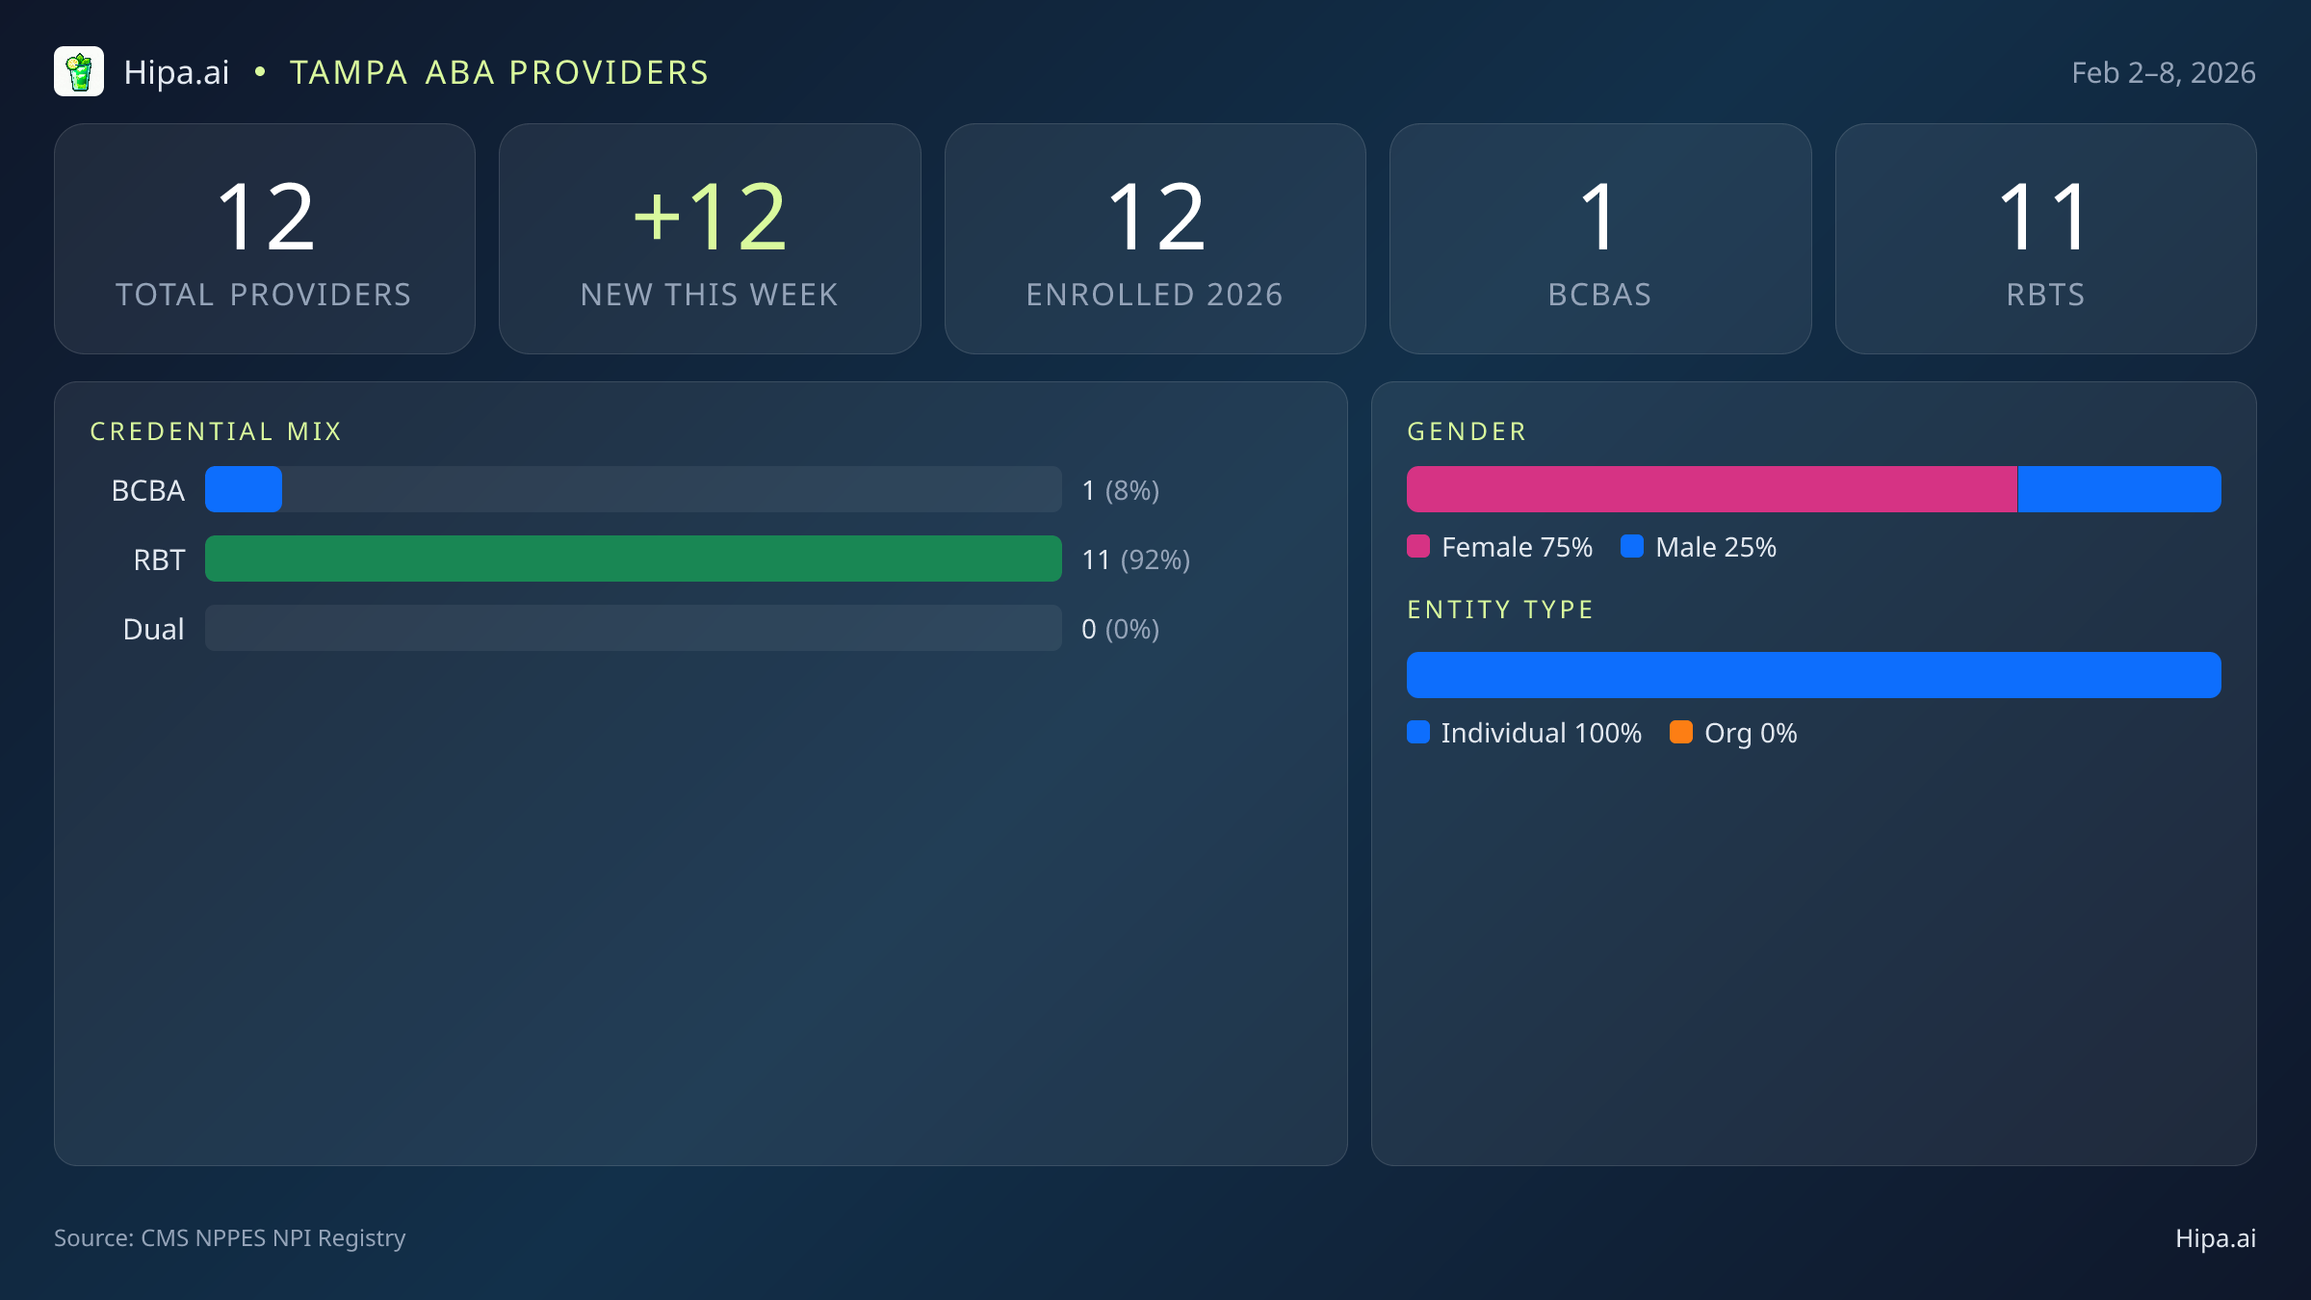
Task: Click the empty Dual credential bar
Action: pos(633,628)
